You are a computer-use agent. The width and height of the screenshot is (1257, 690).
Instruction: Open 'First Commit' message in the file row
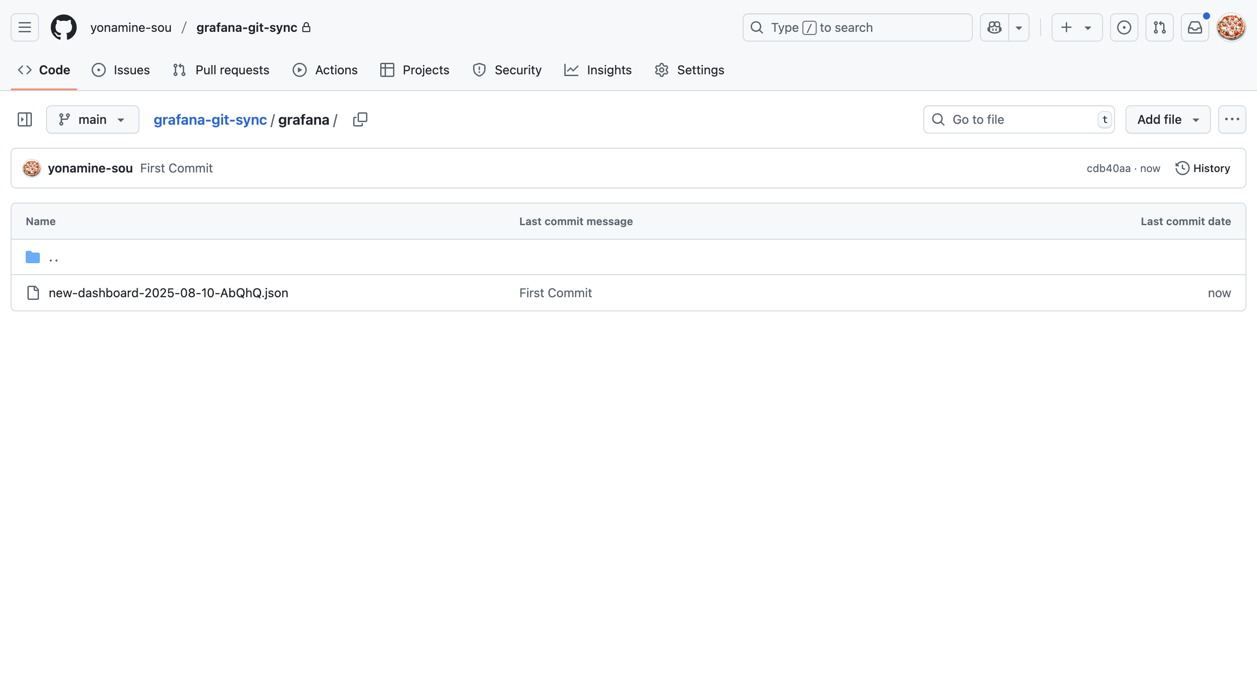coord(555,292)
